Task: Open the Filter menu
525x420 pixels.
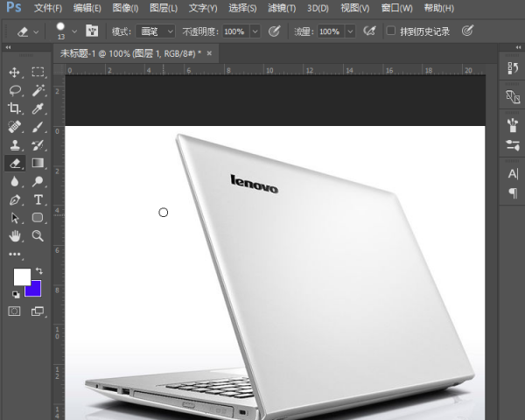Action: pos(282,8)
